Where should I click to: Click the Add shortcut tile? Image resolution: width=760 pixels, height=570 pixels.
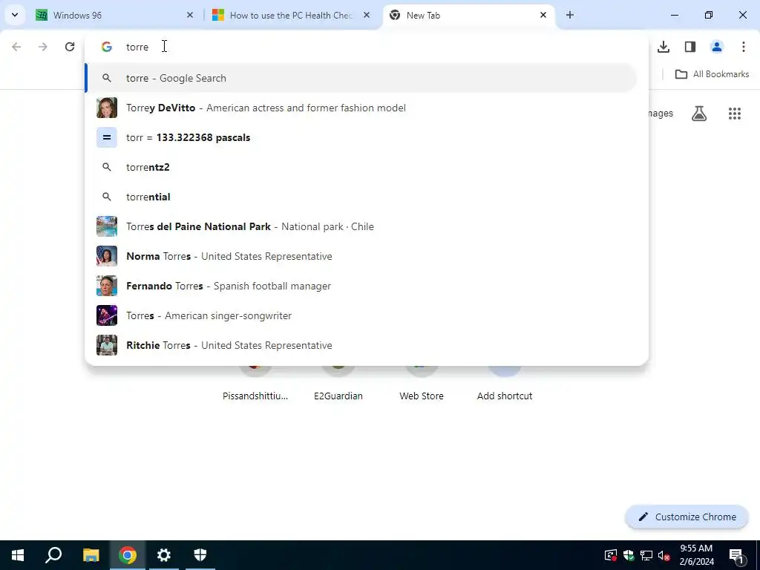coord(505,383)
